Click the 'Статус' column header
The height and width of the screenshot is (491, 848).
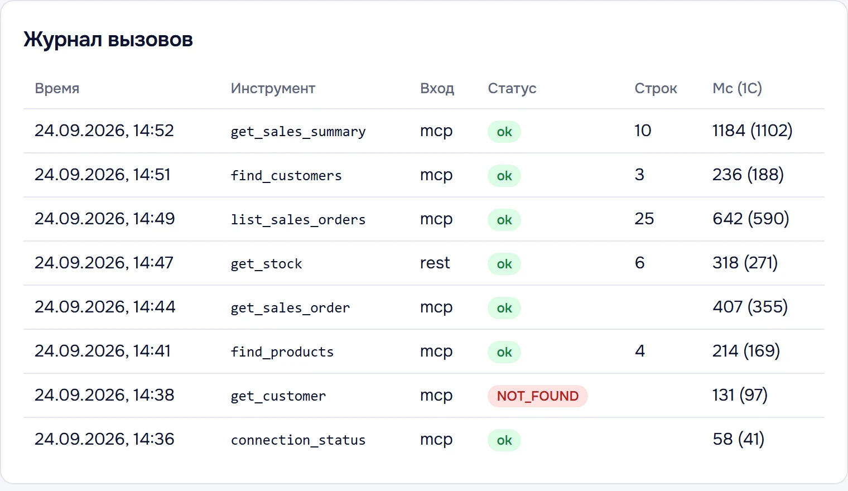point(512,88)
